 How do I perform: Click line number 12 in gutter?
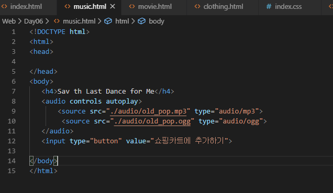point(12,141)
